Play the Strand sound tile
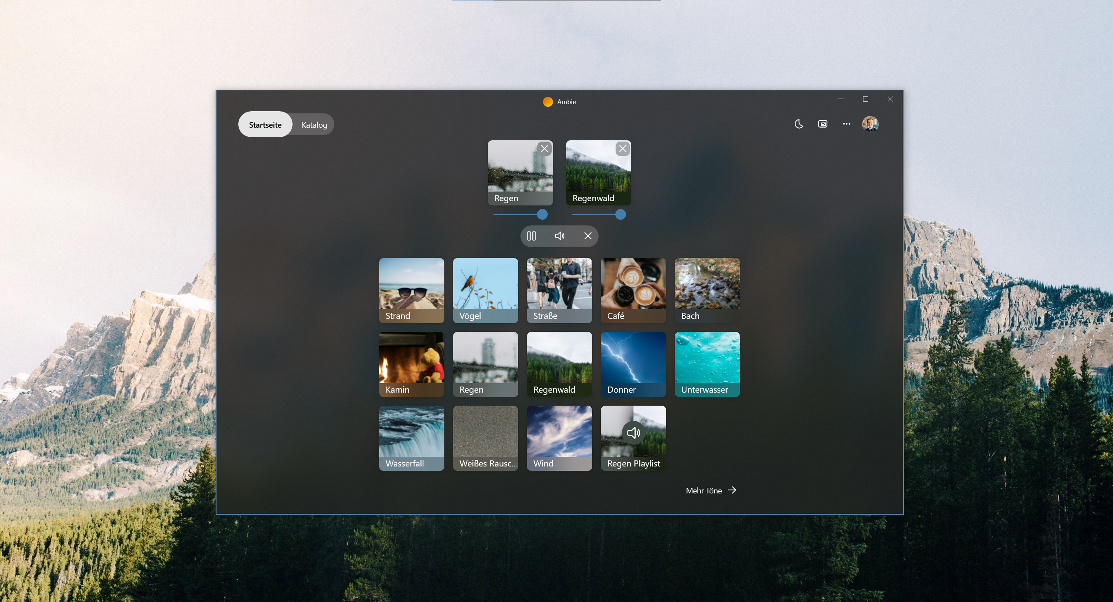Screen dimensions: 1113x602 click(412, 291)
